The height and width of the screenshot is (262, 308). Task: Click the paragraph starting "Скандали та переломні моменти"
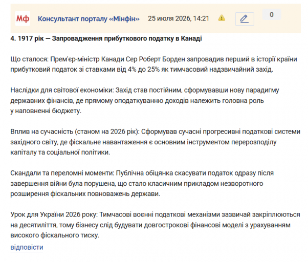tap(142, 183)
